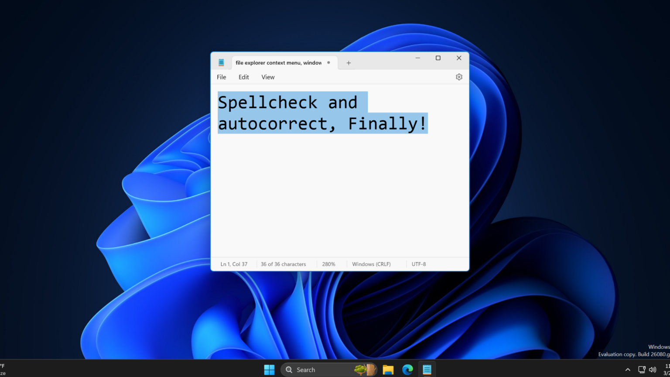Launch File Explorer from the taskbar

point(388,369)
